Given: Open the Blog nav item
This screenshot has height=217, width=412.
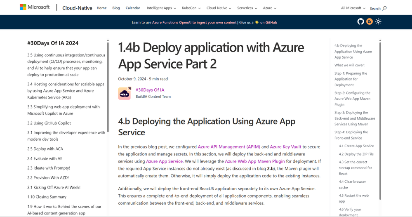Looking at the screenshot, I should click(116, 8).
